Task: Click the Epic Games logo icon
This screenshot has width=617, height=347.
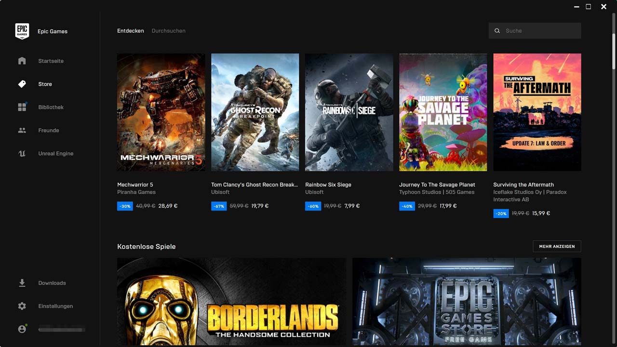Action: [22, 31]
